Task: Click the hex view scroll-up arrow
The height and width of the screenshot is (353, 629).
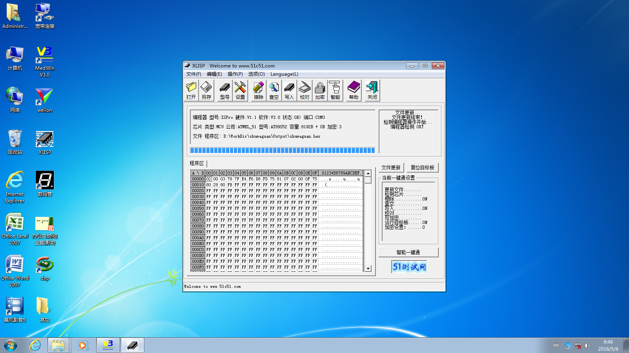Action: click(368, 173)
